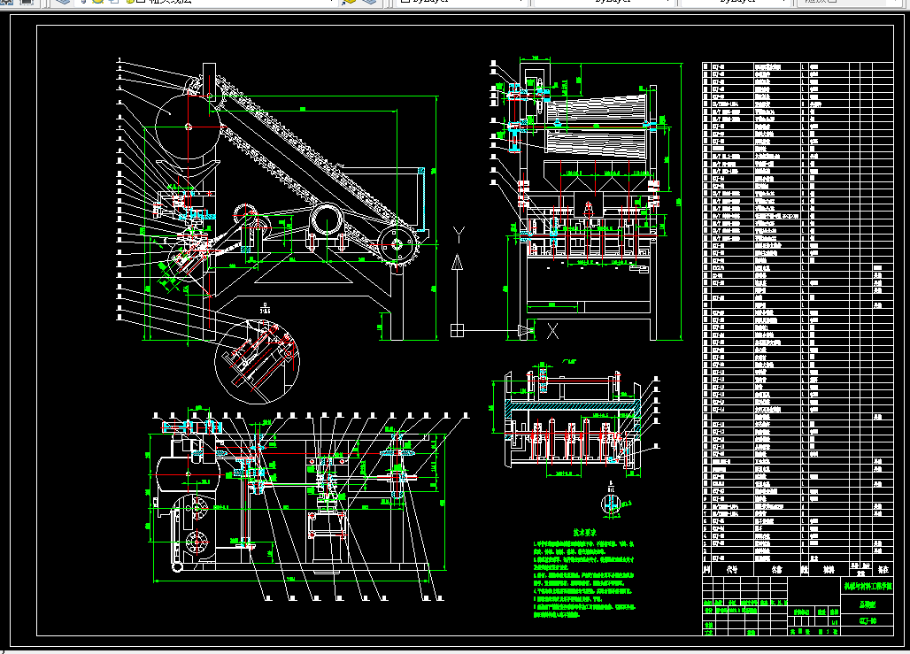The height and width of the screenshot is (654, 910).
Task: Click the UCS Y axis label
Action: click(x=459, y=235)
